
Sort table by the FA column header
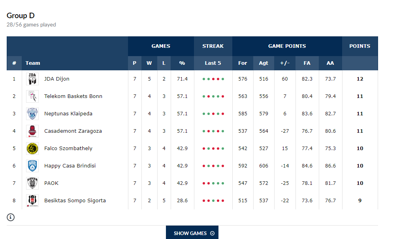coord(307,63)
